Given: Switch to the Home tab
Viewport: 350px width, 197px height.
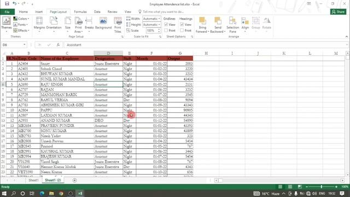Looking at the screenshot, I should [x=23, y=12].
